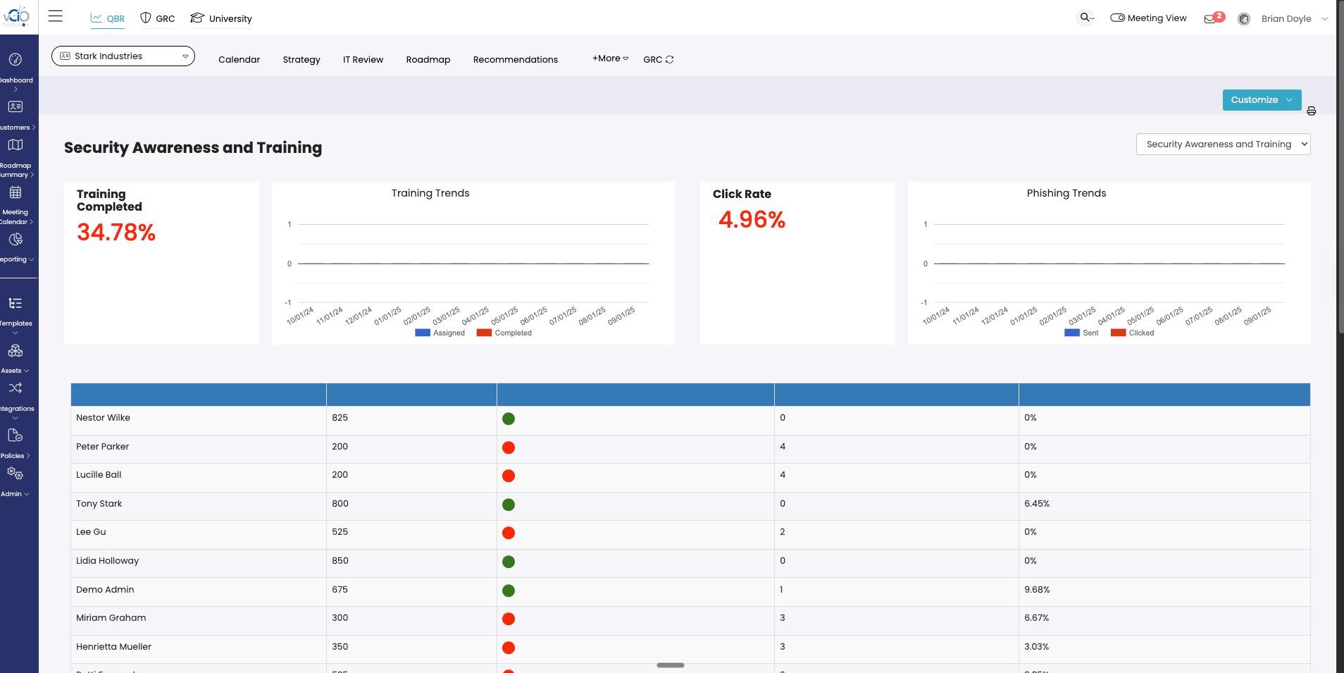The image size is (1344, 673).
Task: Click Brian Doyle user avatar icon
Action: tap(1244, 19)
